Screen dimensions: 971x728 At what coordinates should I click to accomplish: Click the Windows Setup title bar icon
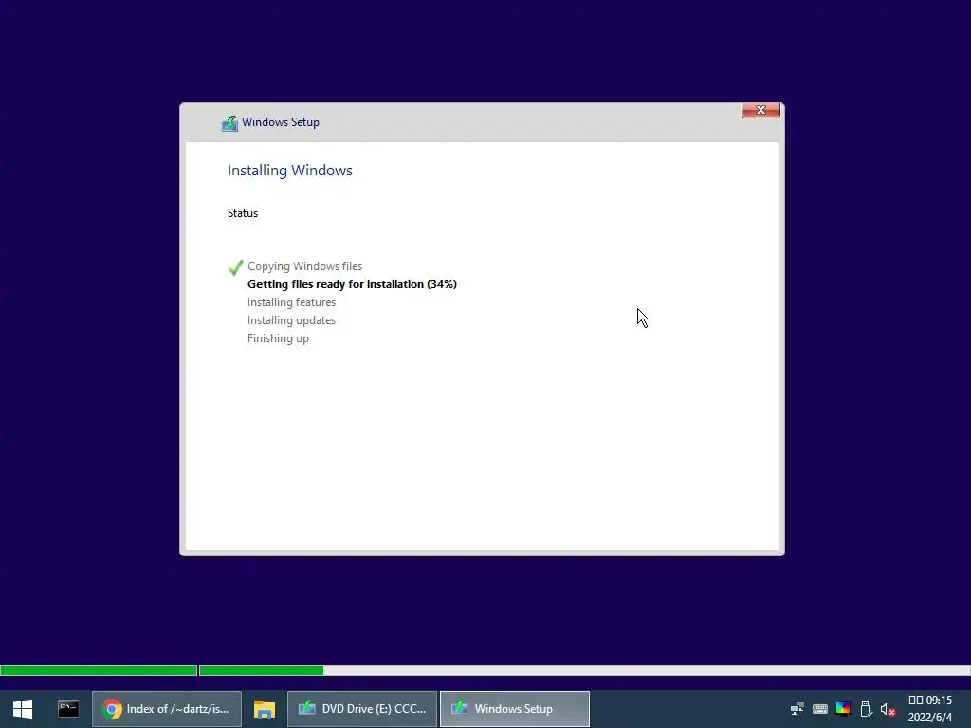(229, 122)
